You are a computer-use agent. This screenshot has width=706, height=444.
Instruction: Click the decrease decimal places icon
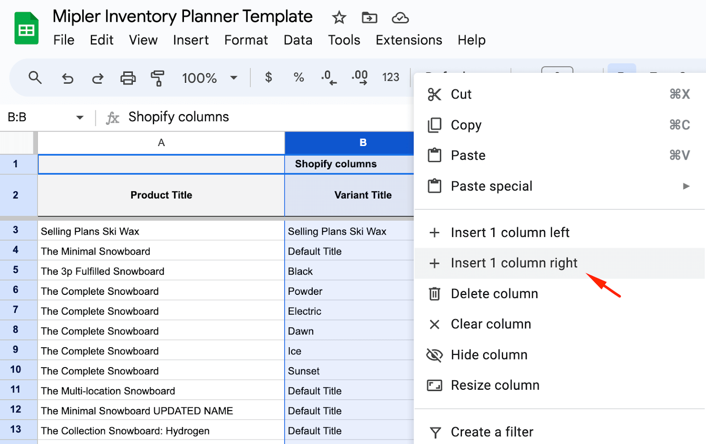tap(329, 77)
